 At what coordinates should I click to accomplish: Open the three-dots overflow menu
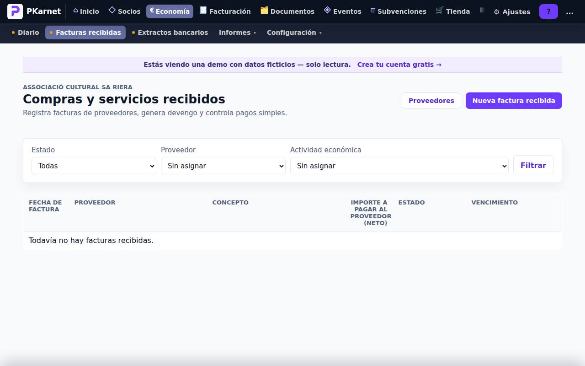click(x=569, y=12)
